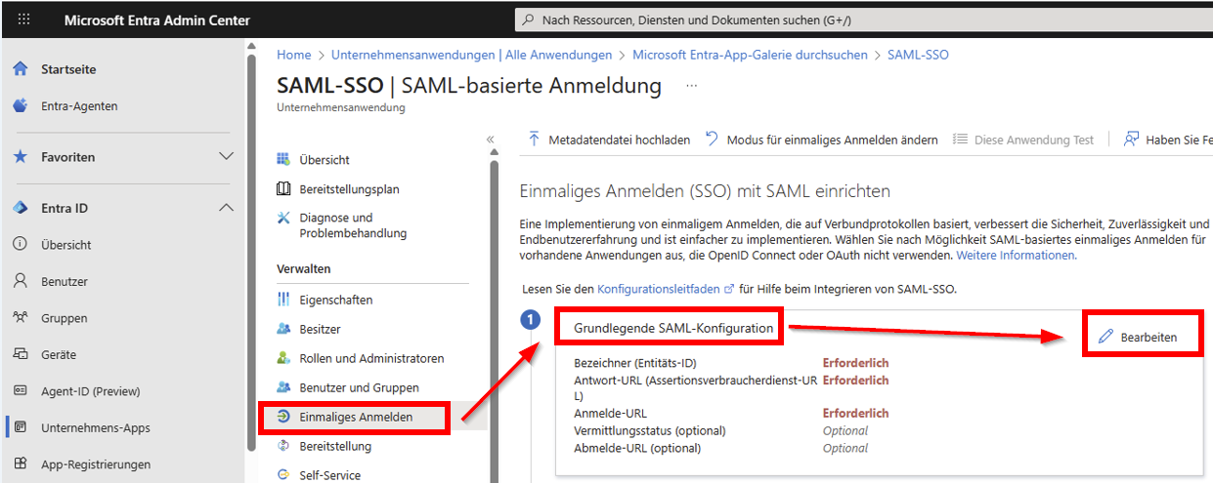The height and width of the screenshot is (483, 1213).
Task: Click the Bereitstellungsplan book icon
Action: tap(283, 189)
